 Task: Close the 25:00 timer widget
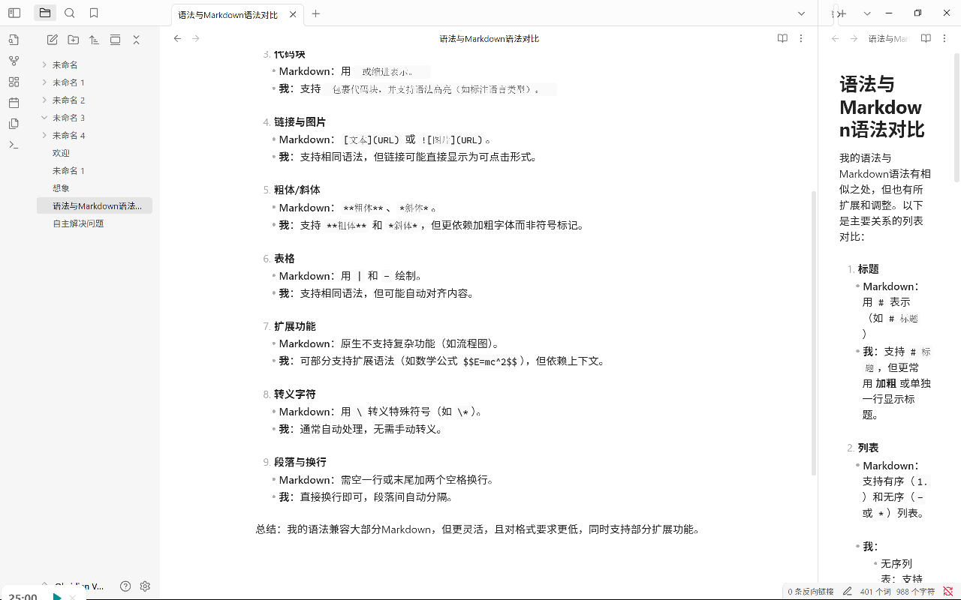[x=73, y=597]
